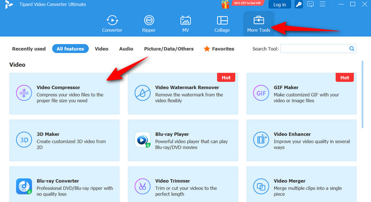The width and height of the screenshot is (371, 202).
Task: Open the hamburger menu icon
Action: (322, 4)
